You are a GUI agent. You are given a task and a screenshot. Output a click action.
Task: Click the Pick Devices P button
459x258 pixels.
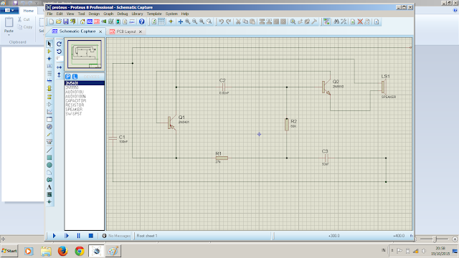pyautogui.click(x=68, y=77)
